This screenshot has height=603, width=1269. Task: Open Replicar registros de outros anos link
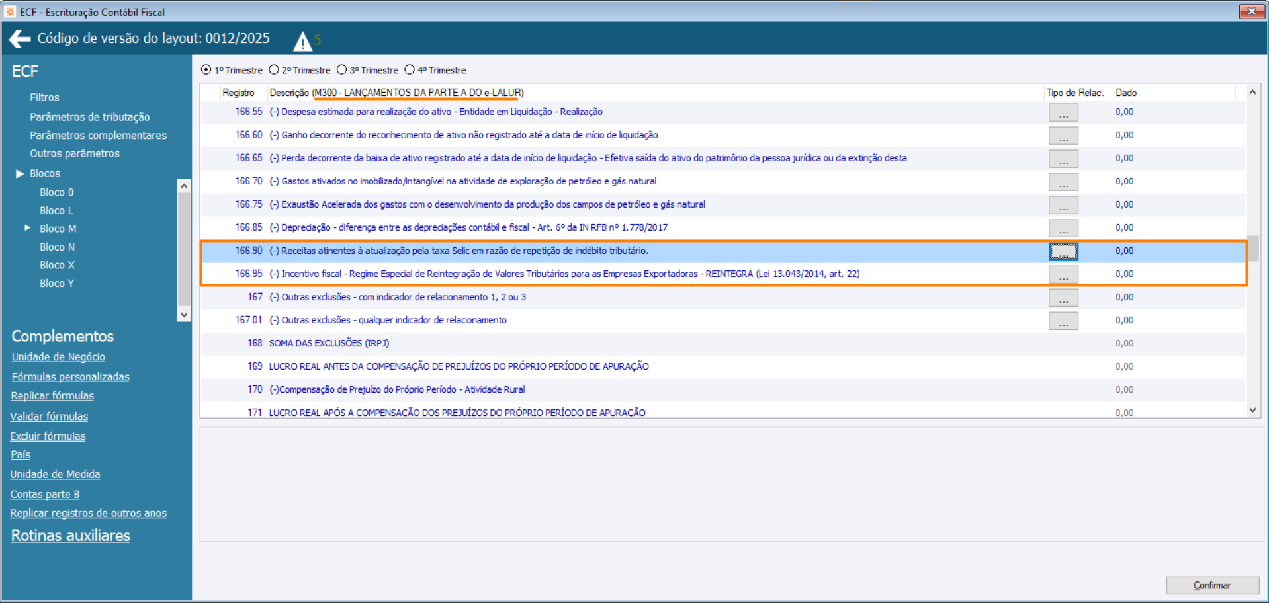(88, 514)
